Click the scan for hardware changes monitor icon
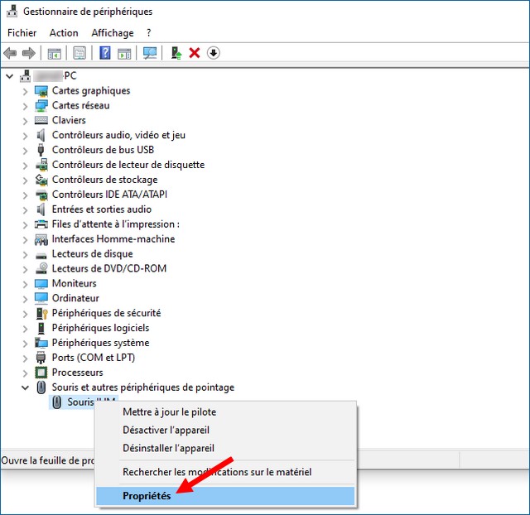This screenshot has height=515, width=530. [x=150, y=53]
